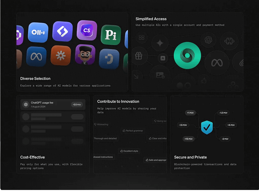Click the Contribute to Innovation heading

click(x=118, y=102)
